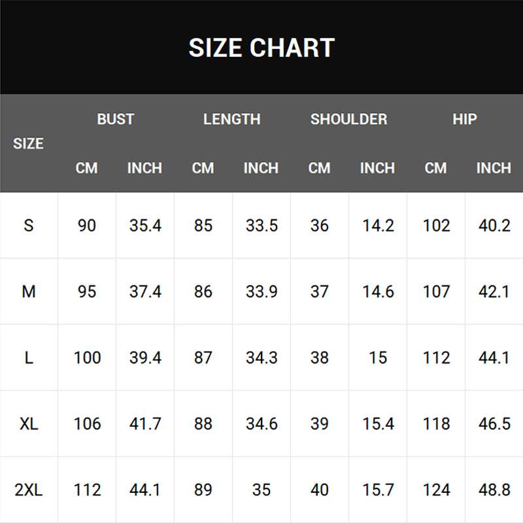Click the L size row label

pyautogui.click(x=29, y=358)
